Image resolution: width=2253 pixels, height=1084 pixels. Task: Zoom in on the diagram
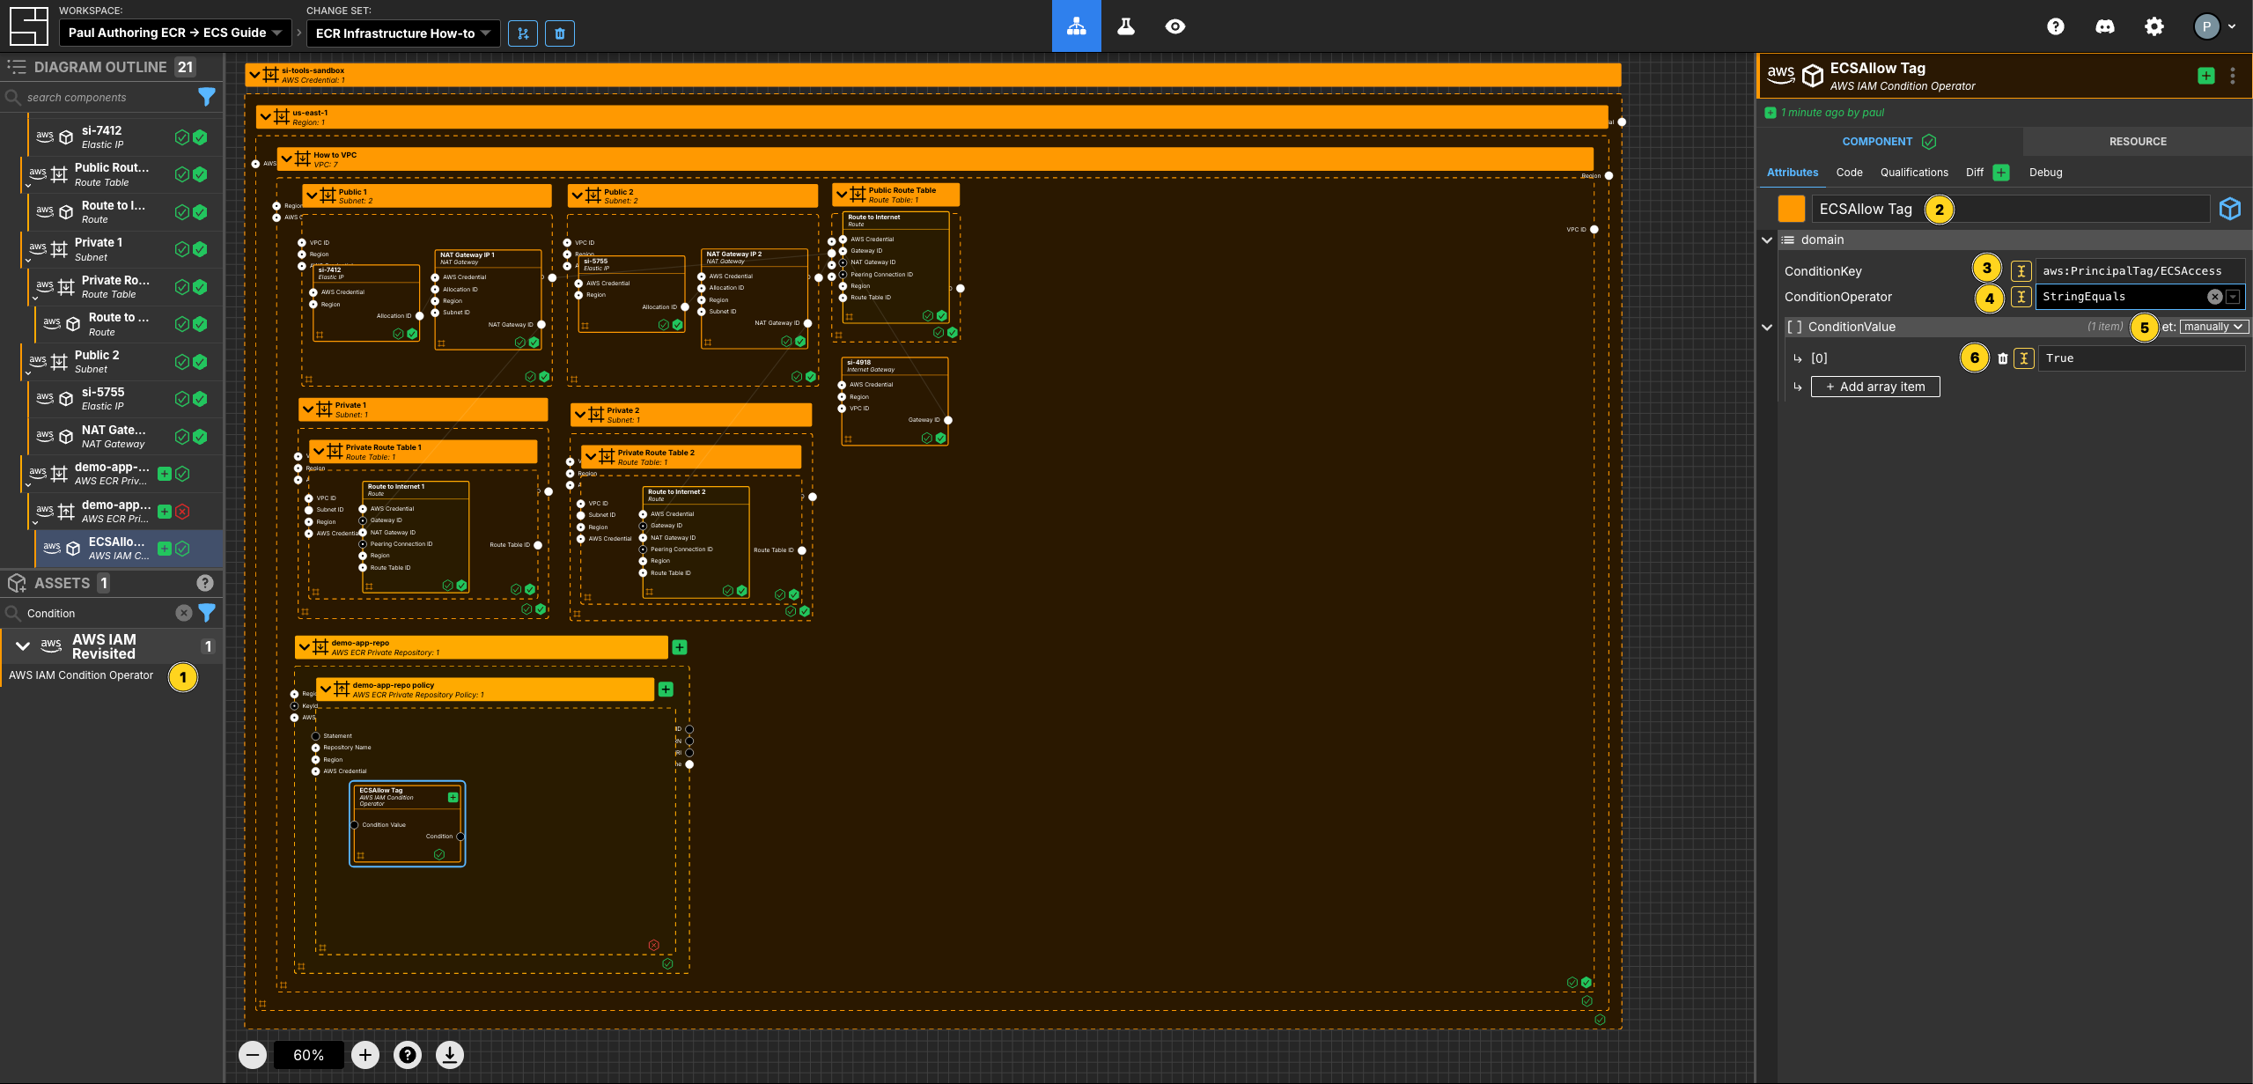tap(365, 1055)
